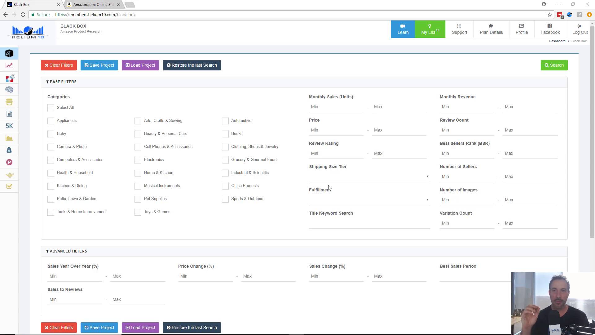Open the puzzle-piece tool with badge 2
The image size is (595, 335).
(10, 78)
